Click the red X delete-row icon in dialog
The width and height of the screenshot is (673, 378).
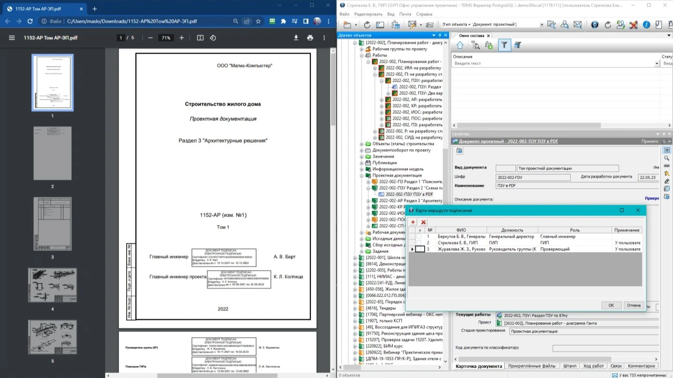click(423, 222)
